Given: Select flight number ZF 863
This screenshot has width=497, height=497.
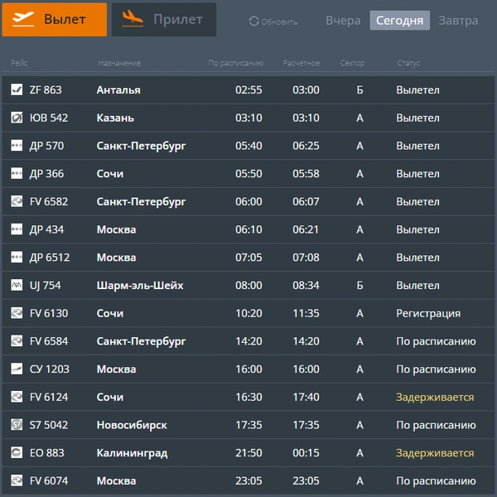Looking at the screenshot, I should [x=46, y=90].
